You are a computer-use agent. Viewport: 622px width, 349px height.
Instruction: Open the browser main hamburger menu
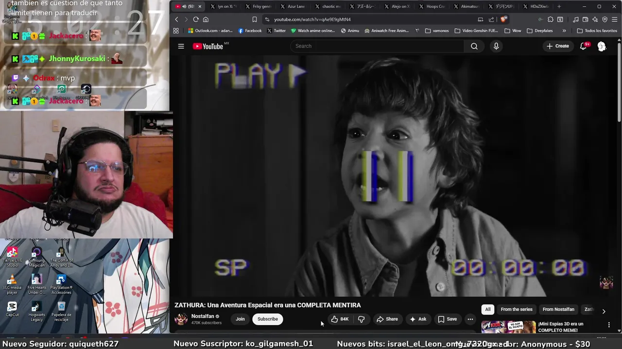[x=615, y=19]
